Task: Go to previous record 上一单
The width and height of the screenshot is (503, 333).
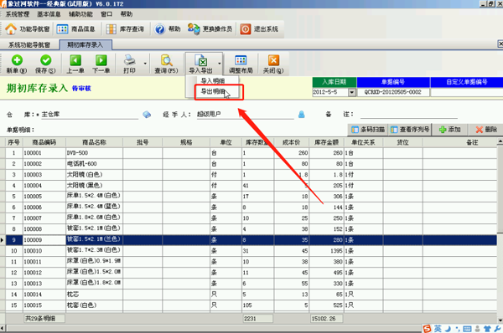Action: tap(75, 64)
